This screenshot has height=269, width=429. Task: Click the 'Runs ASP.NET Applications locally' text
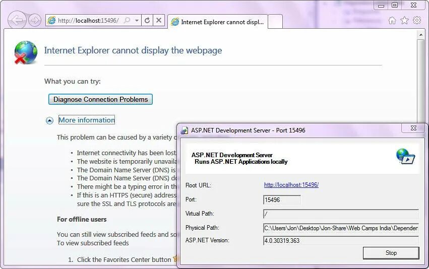(x=241, y=162)
